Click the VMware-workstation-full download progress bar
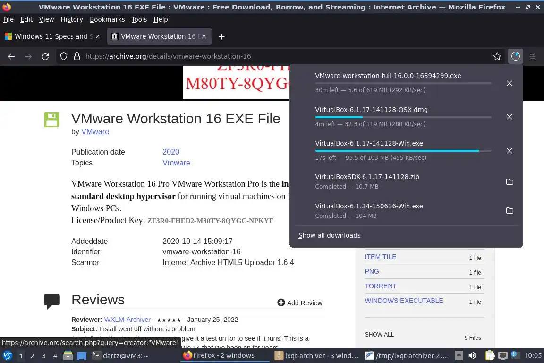Viewport: 544px width, 363px height. point(403,83)
